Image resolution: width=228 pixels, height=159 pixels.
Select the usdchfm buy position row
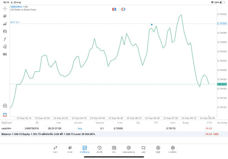107,128
